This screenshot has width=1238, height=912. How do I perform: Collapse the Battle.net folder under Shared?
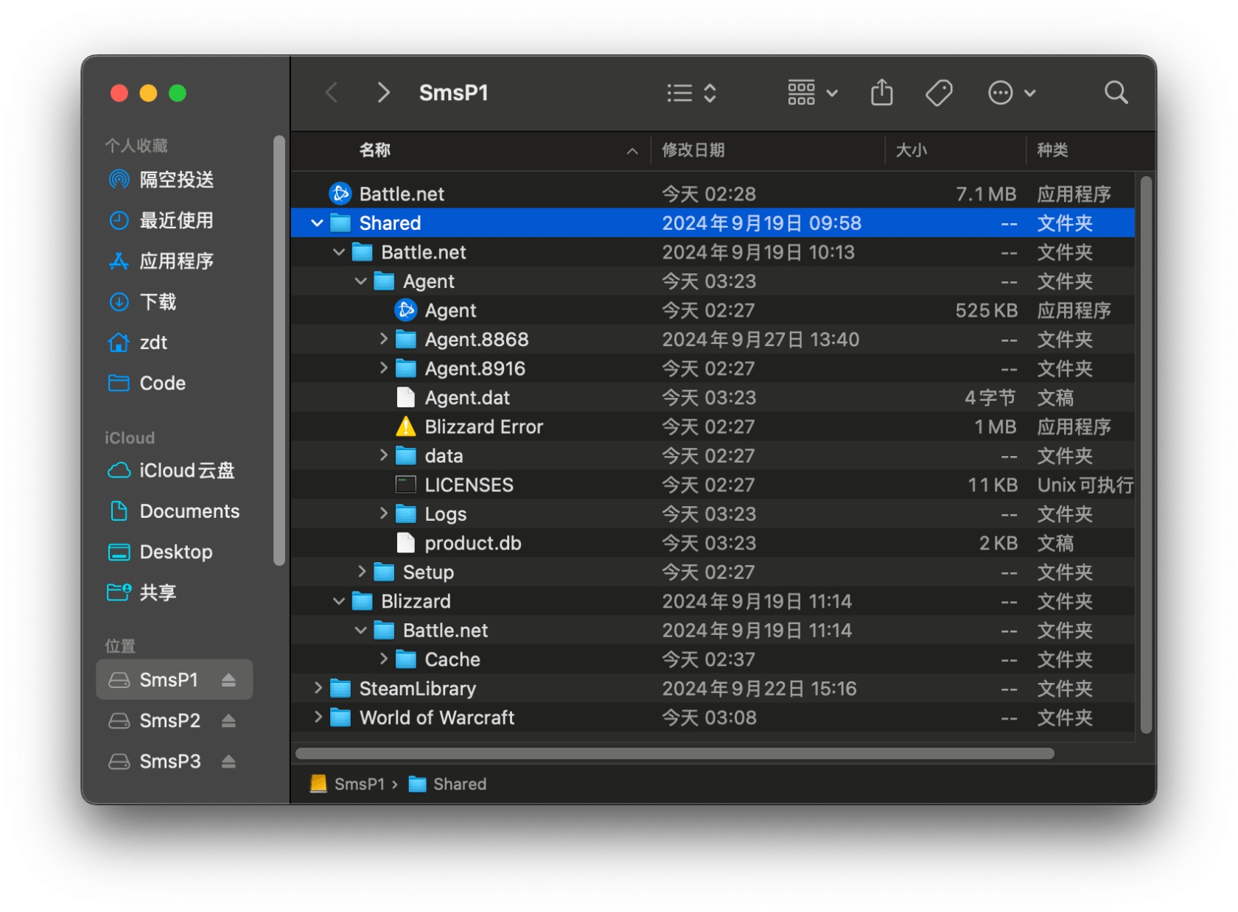[x=339, y=252]
